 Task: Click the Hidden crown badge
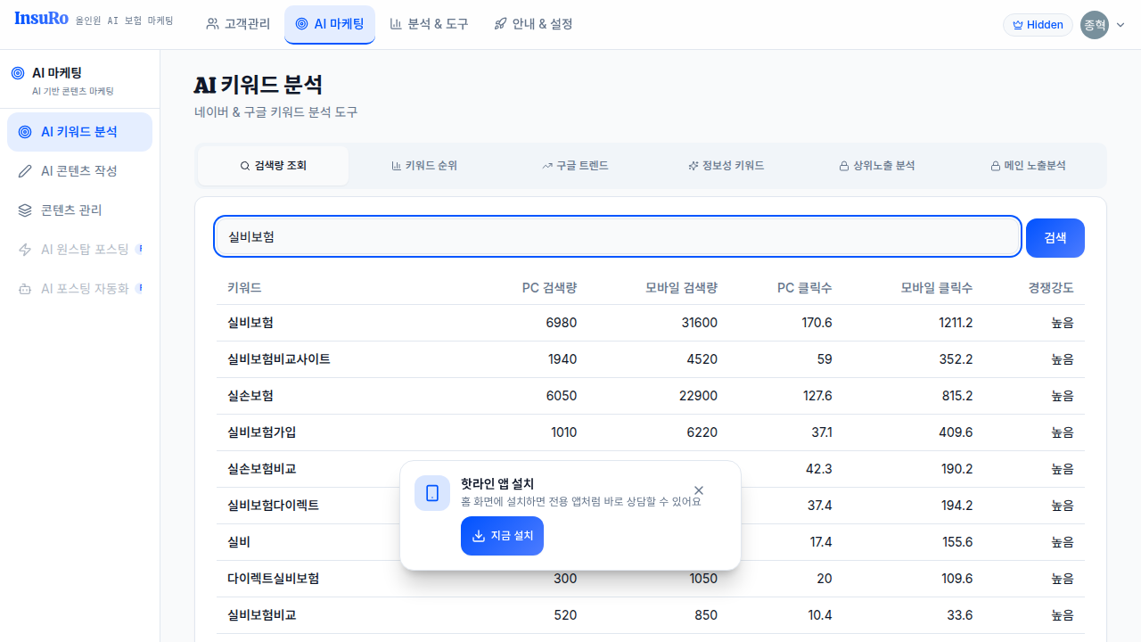pyautogui.click(x=1038, y=25)
